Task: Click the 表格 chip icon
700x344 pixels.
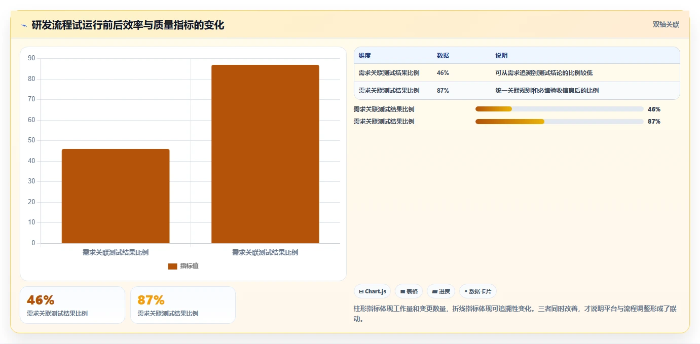Action: tap(402, 291)
